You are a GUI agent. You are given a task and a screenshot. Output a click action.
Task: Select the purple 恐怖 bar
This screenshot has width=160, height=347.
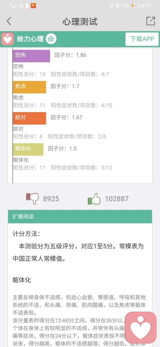coord(31,56)
